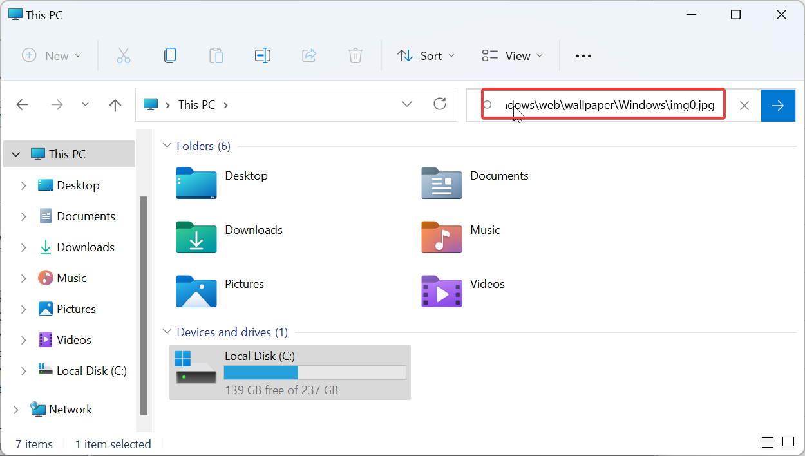Share the selected item using the Share icon
This screenshot has width=805, height=456.
click(309, 55)
